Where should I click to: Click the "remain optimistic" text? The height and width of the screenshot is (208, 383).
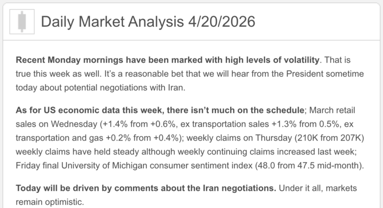[46, 199]
